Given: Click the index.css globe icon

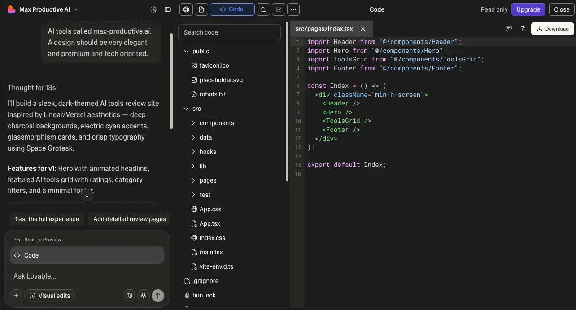Looking at the screenshot, I should 194,238.
